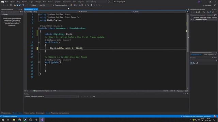Click Properties alphabetical sort icon
This screenshot has width=218, height=122.
pyautogui.click(x=194, y=63)
